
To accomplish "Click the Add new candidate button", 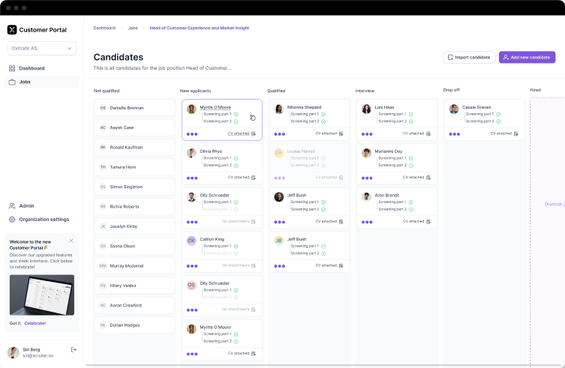I will tap(527, 57).
